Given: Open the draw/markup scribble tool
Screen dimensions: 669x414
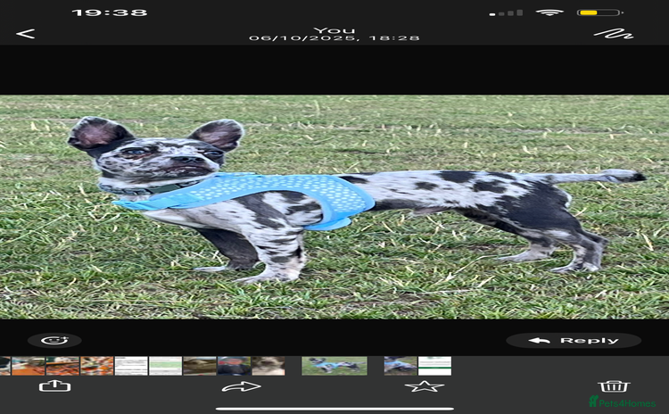Looking at the screenshot, I should [x=614, y=34].
